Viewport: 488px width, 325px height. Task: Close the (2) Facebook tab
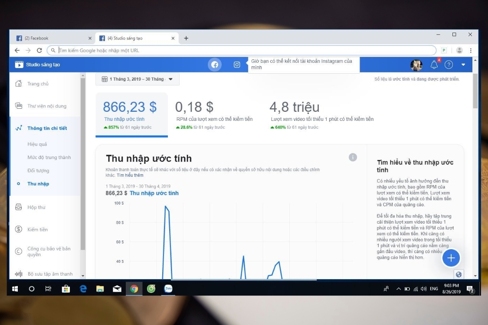click(90, 38)
